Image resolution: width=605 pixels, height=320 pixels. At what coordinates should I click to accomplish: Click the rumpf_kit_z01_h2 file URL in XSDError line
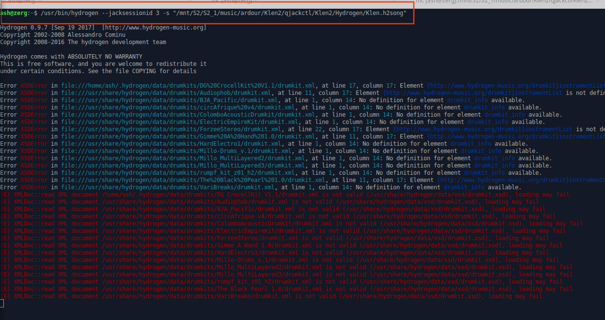click(178, 173)
